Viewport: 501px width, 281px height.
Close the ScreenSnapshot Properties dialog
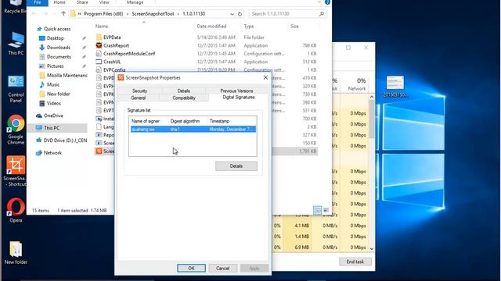pyautogui.click(x=265, y=77)
